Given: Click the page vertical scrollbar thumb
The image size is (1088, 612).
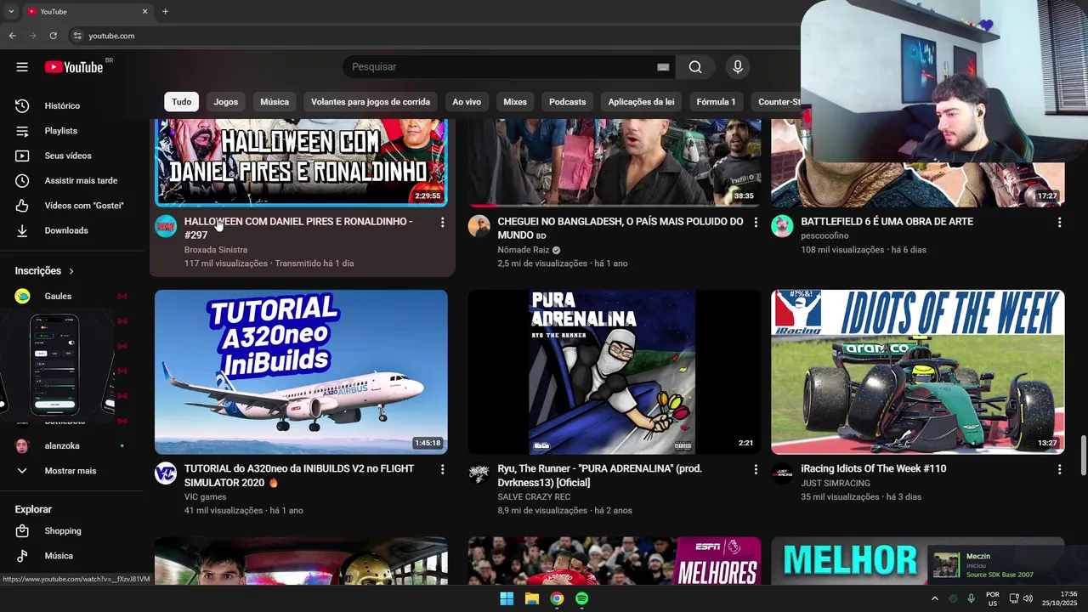Looking at the screenshot, I should (1083, 456).
